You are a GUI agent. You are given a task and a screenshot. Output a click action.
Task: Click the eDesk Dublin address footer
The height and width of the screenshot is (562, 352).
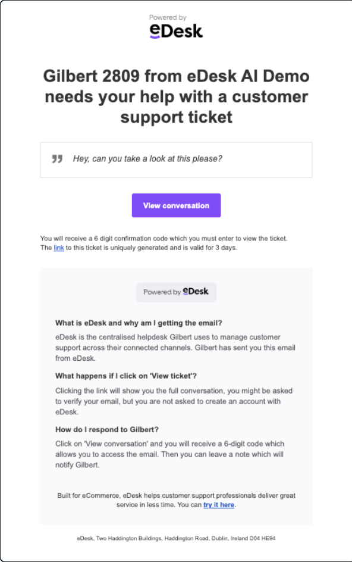click(176, 538)
